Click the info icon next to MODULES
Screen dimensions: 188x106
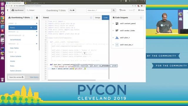18,32
